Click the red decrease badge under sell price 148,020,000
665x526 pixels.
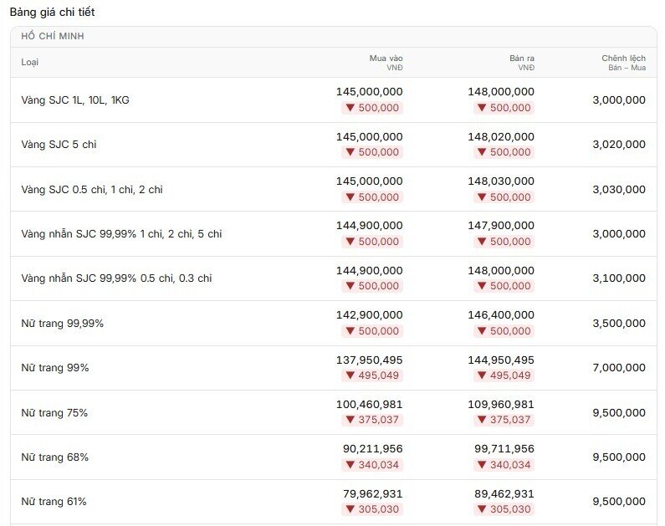point(504,152)
